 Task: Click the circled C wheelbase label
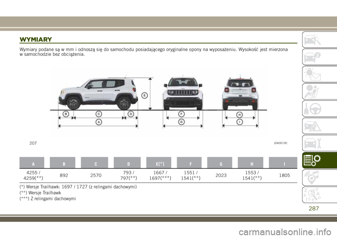(x=99, y=114)
